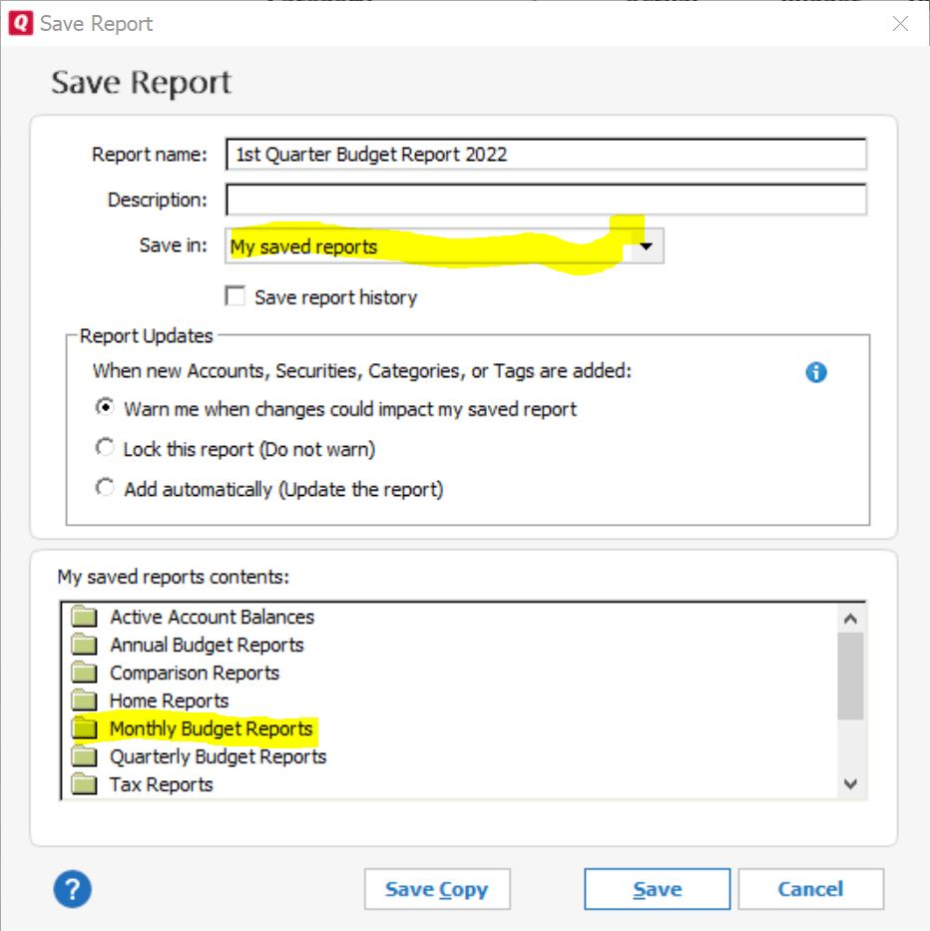
Task: Enable the Save report history checkbox
Action: [235, 295]
